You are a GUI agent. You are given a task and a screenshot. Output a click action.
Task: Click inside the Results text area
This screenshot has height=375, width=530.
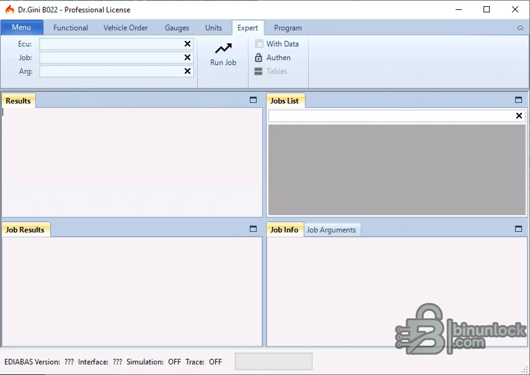point(132,162)
